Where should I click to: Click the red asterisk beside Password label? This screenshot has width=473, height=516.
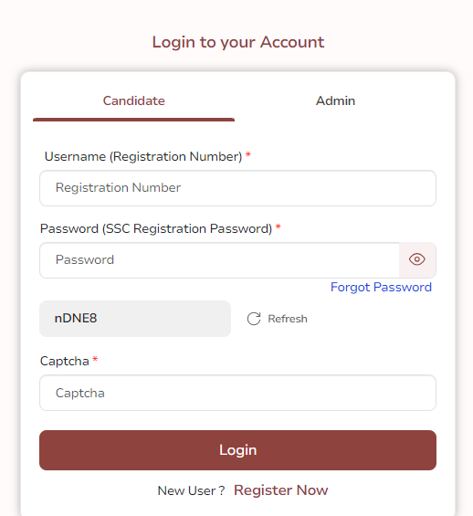[279, 226]
